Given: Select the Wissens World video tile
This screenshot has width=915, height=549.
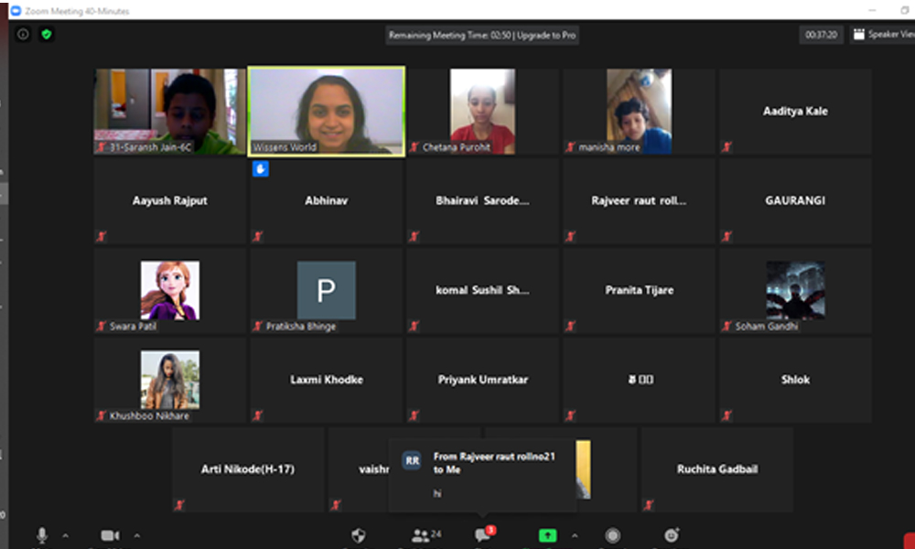Looking at the screenshot, I should pyautogui.click(x=326, y=111).
